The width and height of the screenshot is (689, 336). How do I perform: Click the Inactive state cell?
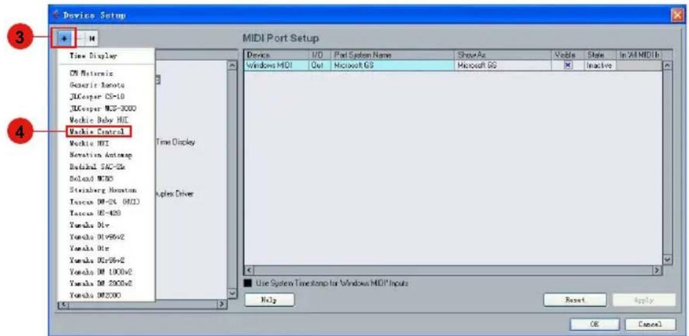click(x=600, y=66)
